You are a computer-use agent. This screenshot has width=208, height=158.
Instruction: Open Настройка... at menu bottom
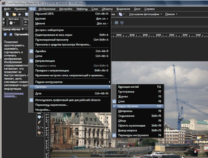[70, 110]
